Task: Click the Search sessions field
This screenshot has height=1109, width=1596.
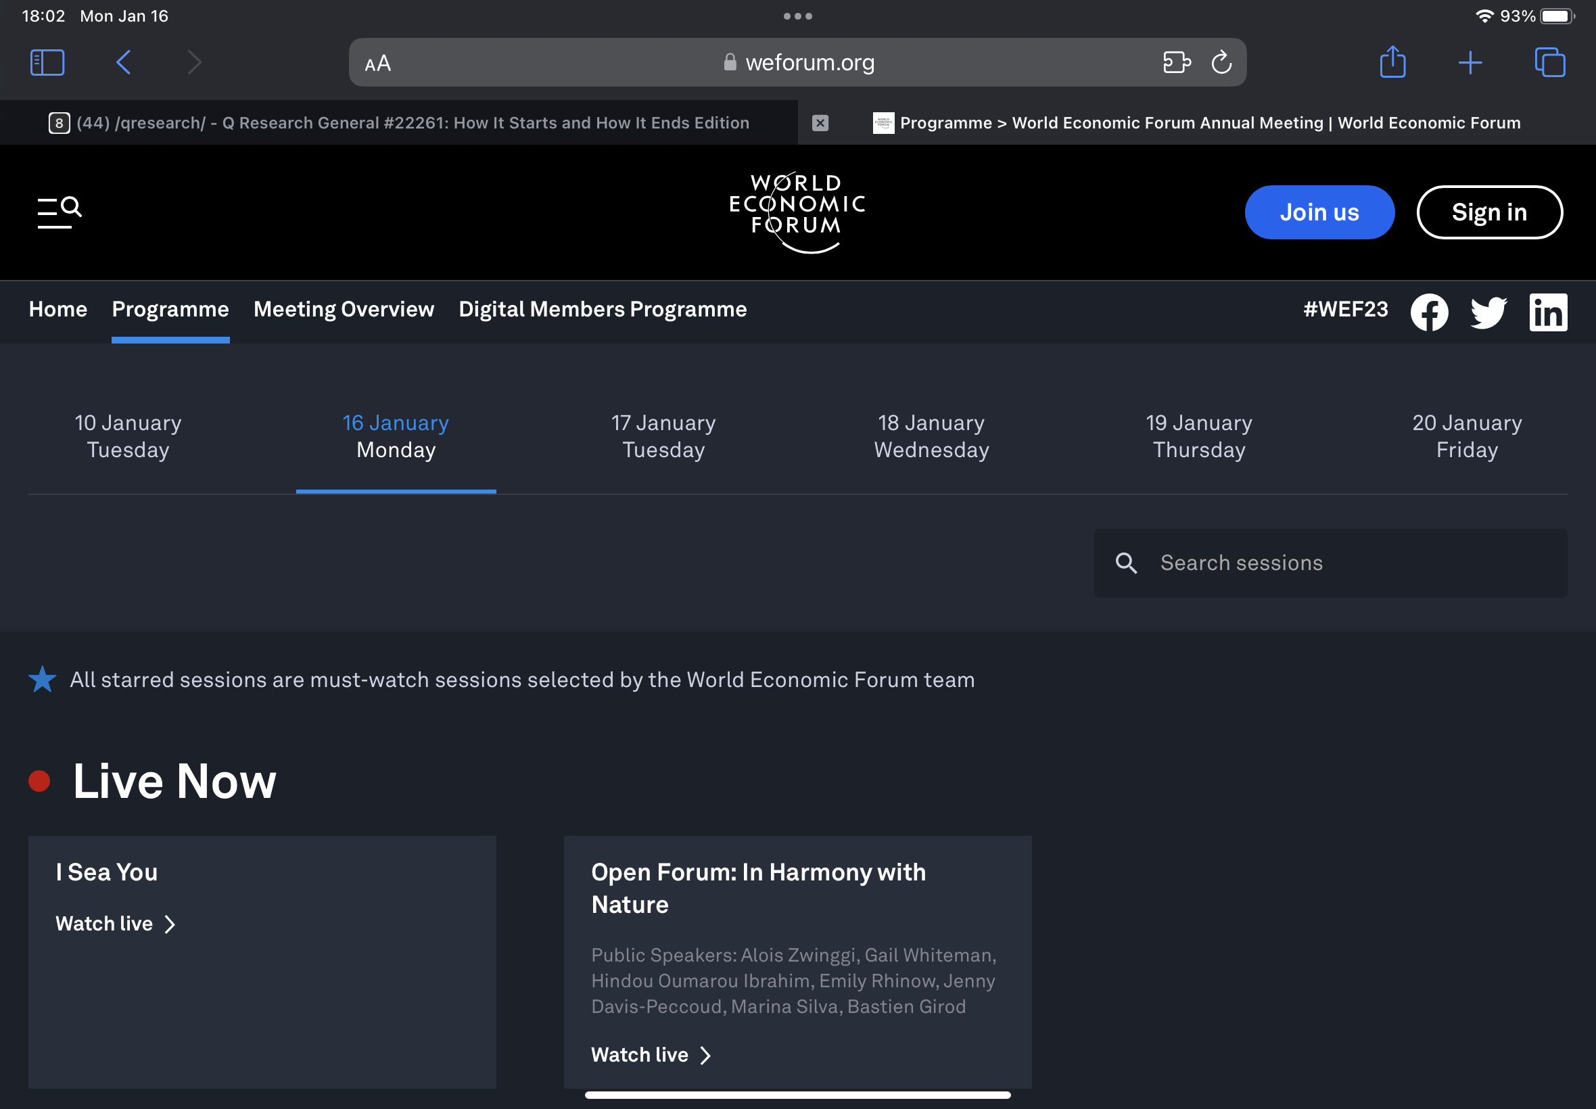Action: 1331,563
